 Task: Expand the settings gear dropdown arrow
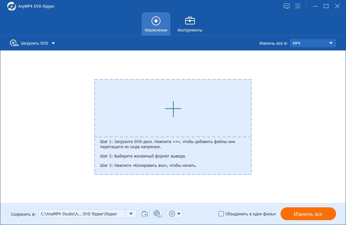tap(179, 213)
